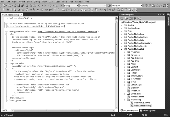The height and width of the screenshot is (117, 170).
Task: Select the PlanMyNight.Velocity project
Action: tap(137, 46)
